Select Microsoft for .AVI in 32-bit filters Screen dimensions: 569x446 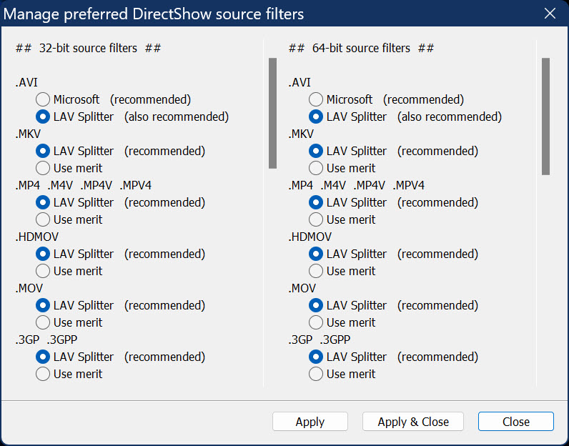[43, 99]
